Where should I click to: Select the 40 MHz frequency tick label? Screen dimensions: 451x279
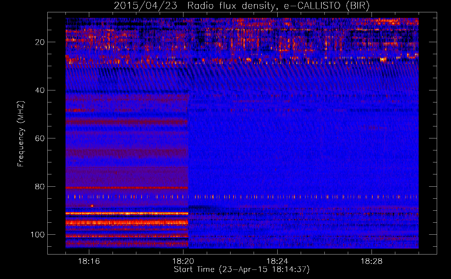[40, 90]
